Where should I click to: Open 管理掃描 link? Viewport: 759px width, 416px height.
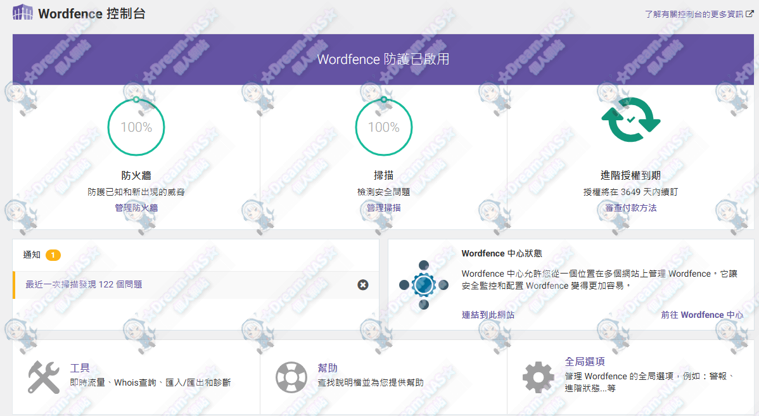[383, 207]
